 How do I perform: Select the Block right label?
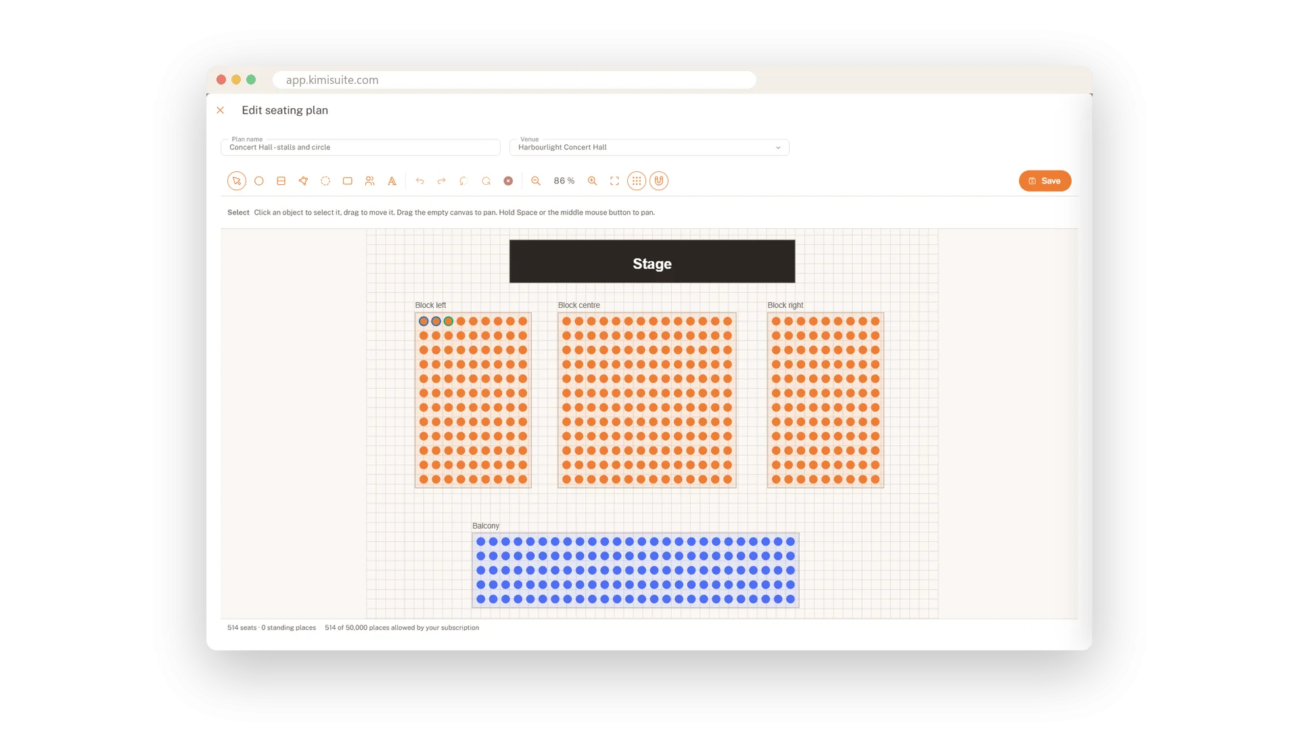785,305
